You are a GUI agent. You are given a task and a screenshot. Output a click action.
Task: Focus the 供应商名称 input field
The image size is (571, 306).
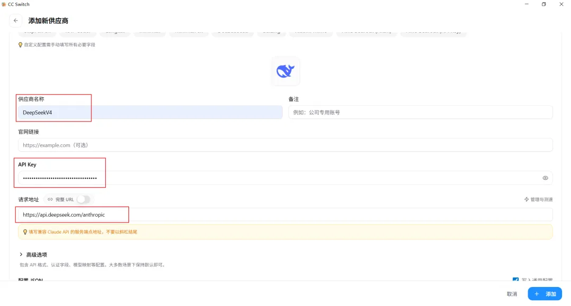pos(150,113)
